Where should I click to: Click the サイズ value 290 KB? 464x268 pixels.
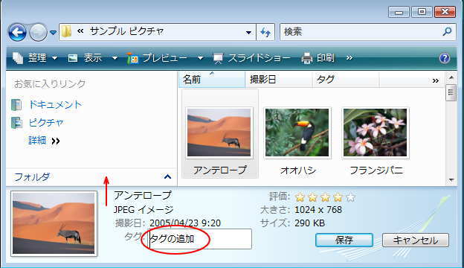(x=309, y=223)
